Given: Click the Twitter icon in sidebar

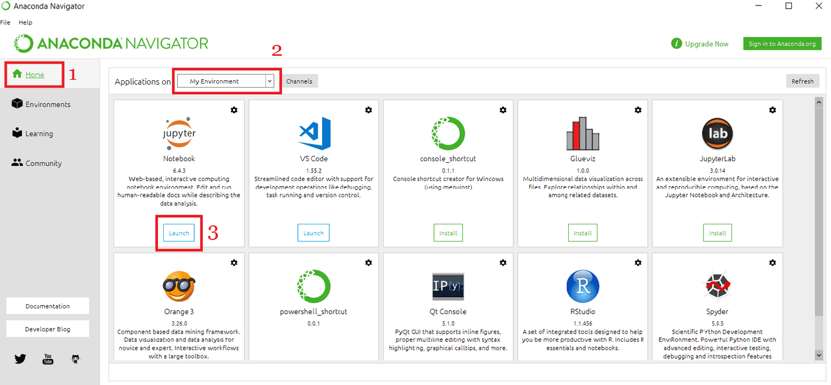Looking at the screenshot, I should (x=20, y=359).
